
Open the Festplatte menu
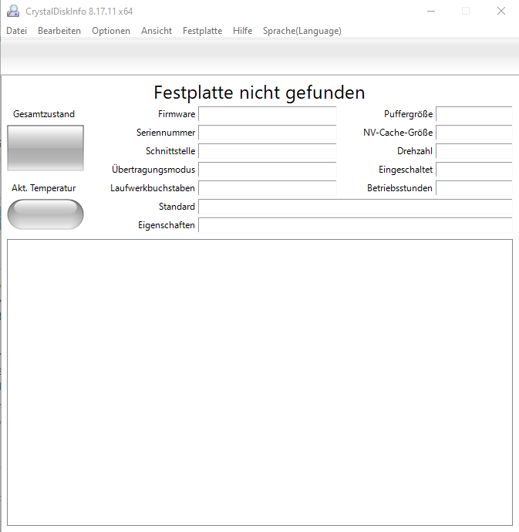coord(202,31)
